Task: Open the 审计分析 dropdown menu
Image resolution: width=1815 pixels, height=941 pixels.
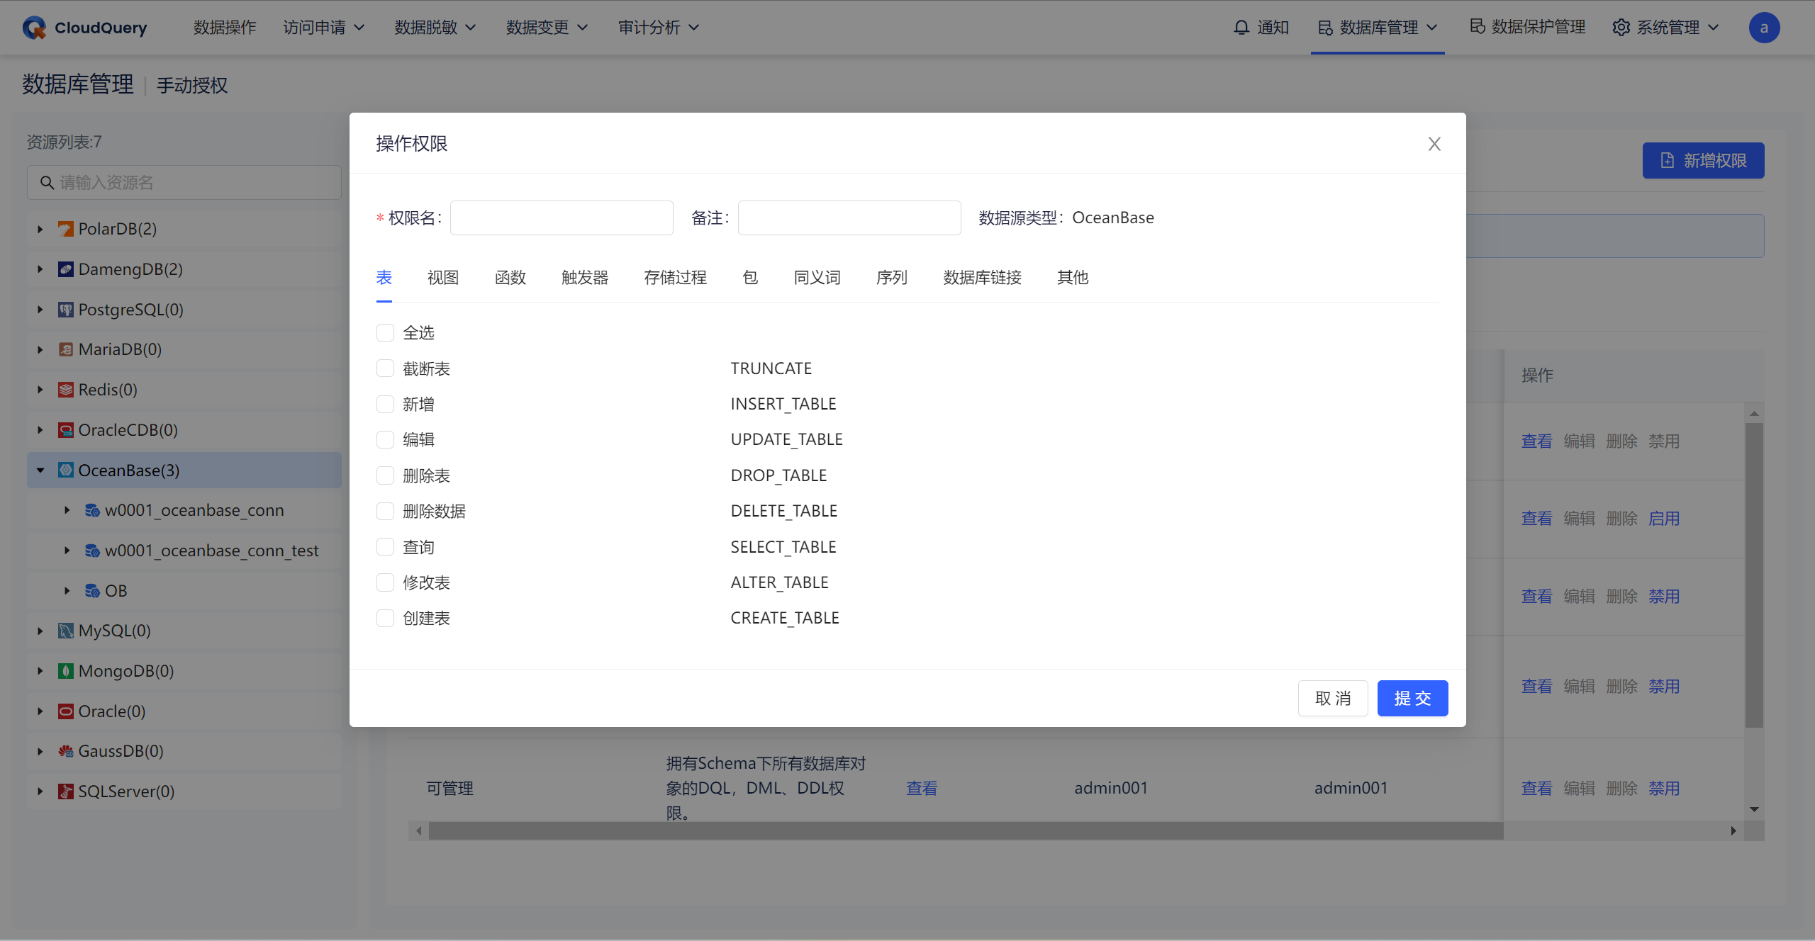Action: [x=658, y=28]
